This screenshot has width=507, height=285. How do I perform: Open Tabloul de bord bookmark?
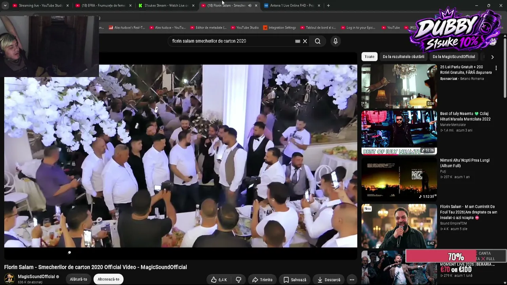coord(318,28)
